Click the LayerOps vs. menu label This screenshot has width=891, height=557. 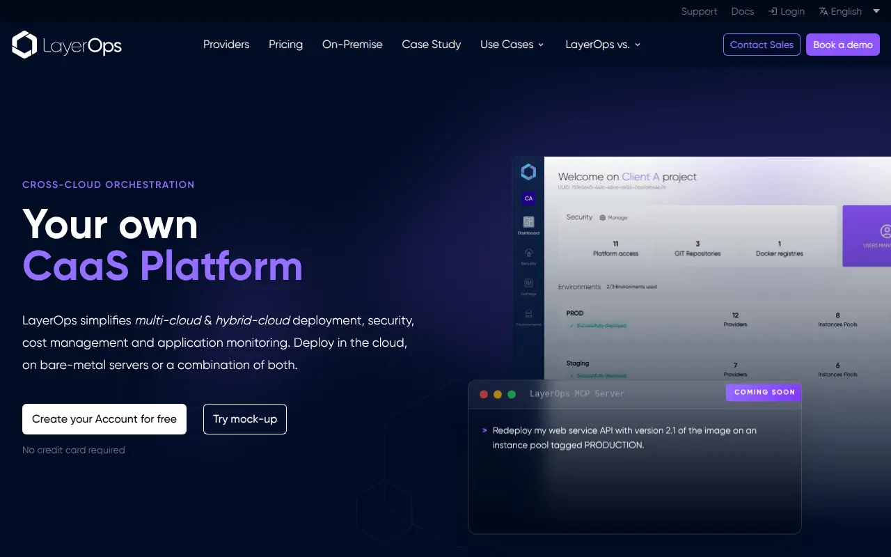tap(597, 45)
